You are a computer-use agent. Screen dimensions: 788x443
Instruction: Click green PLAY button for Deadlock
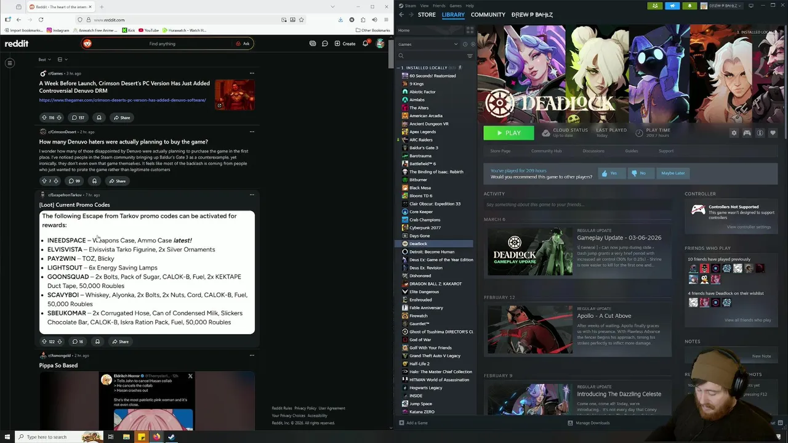(x=509, y=133)
